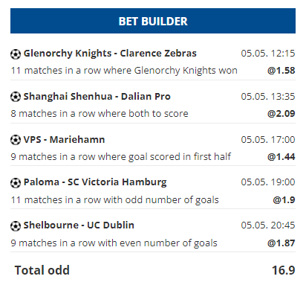The image size is (306, 285).
Task: Select the @2.09 odds
Action: 281,114
